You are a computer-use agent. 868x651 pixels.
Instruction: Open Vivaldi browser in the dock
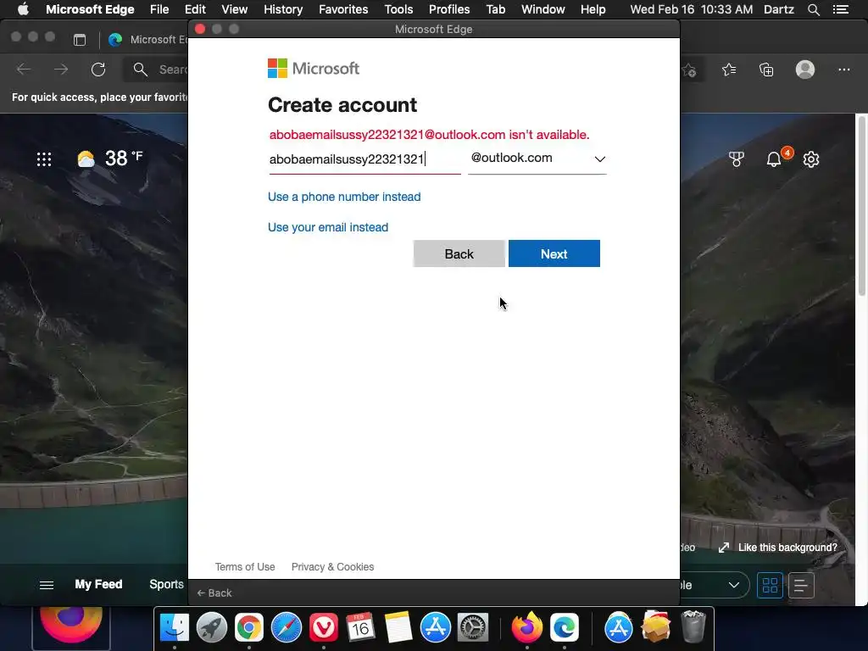point(324,628)
